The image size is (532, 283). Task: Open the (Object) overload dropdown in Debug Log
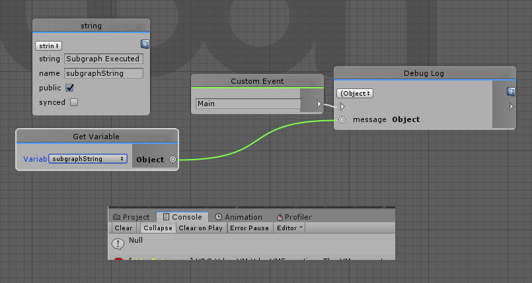pyautogui.click(x=356, y=94)
